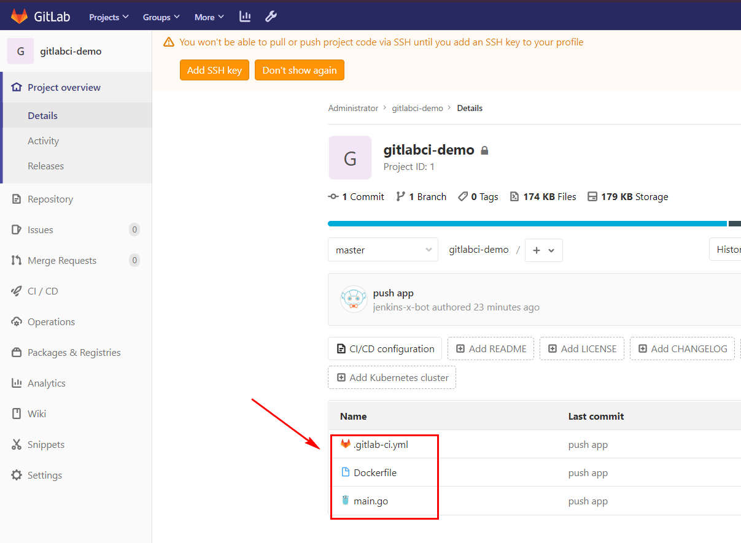Click the Packages & Registries icon
The height and width of the screenshot is (543, 741).
[17, 352]
